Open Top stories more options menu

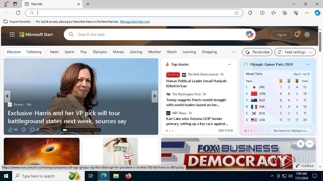(229, 64)
